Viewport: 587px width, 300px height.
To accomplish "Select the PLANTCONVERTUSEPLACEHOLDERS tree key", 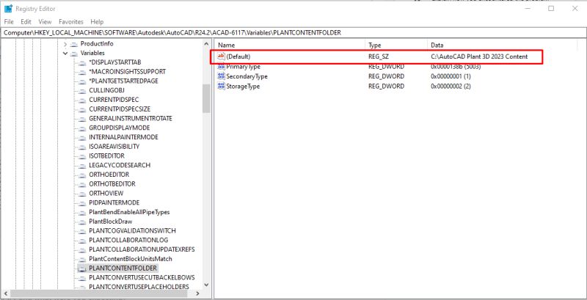I will (139, 287).
